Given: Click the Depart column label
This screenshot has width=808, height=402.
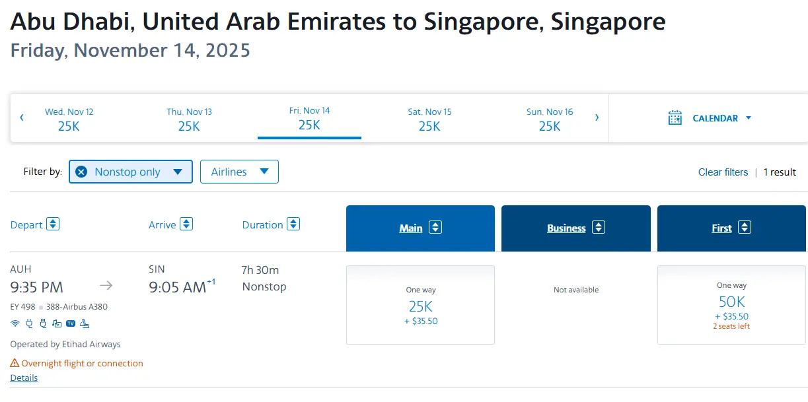Looking at the screenshot, I should (x=26, y=225).
